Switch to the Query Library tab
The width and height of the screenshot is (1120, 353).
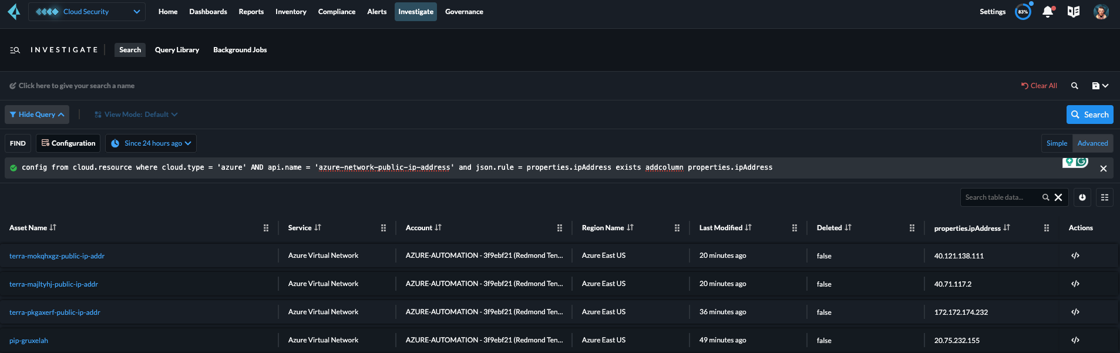(x=177, y=50)
